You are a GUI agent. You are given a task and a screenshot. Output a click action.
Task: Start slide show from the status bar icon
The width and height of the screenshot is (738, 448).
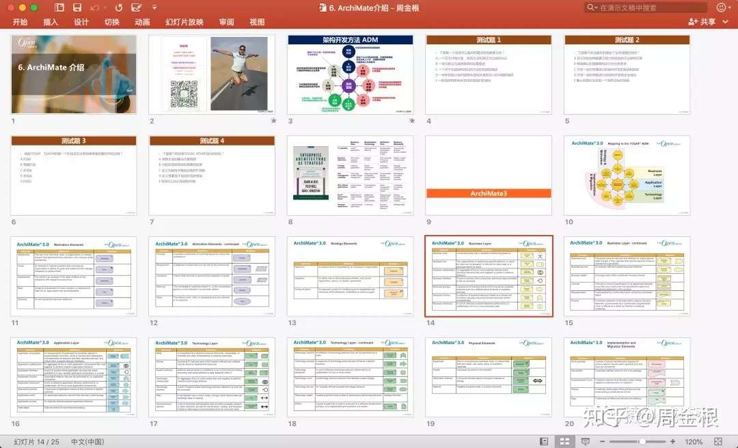click(585, 441)
